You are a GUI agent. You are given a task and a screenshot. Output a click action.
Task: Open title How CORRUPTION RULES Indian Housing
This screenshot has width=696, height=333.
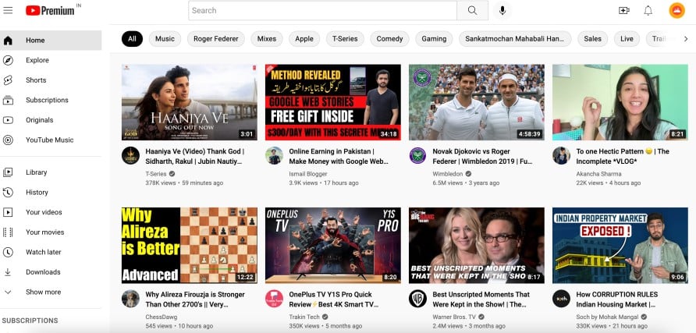tap(617, 299)
